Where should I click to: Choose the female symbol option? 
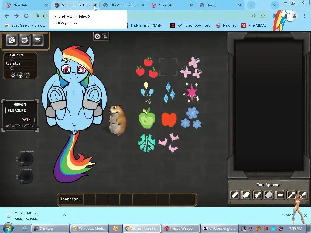(20, 75)
